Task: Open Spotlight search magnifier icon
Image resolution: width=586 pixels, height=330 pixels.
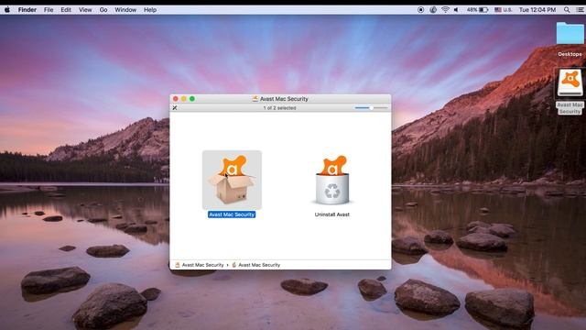Action: click(567, 10)
